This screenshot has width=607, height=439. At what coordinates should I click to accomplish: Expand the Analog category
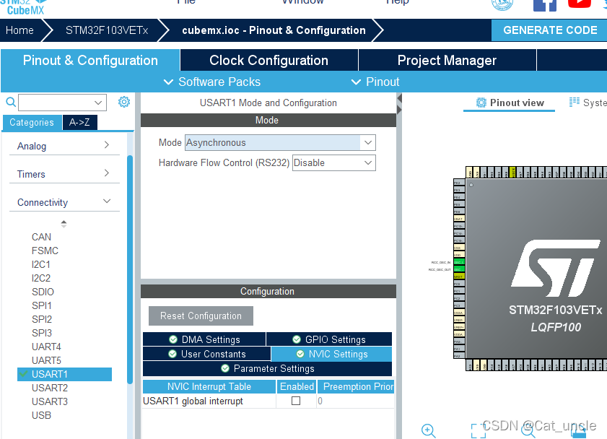pyautogui.click(x=64, y=146)
